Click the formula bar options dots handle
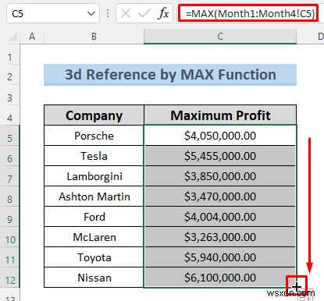 (108, 13)
